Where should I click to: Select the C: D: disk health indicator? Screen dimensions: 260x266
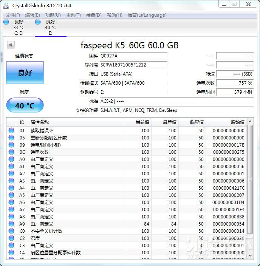point(6,22)
